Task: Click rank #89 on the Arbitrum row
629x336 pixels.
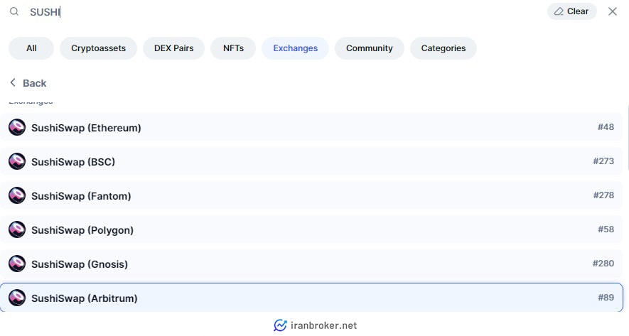Action: coord(606,298)
